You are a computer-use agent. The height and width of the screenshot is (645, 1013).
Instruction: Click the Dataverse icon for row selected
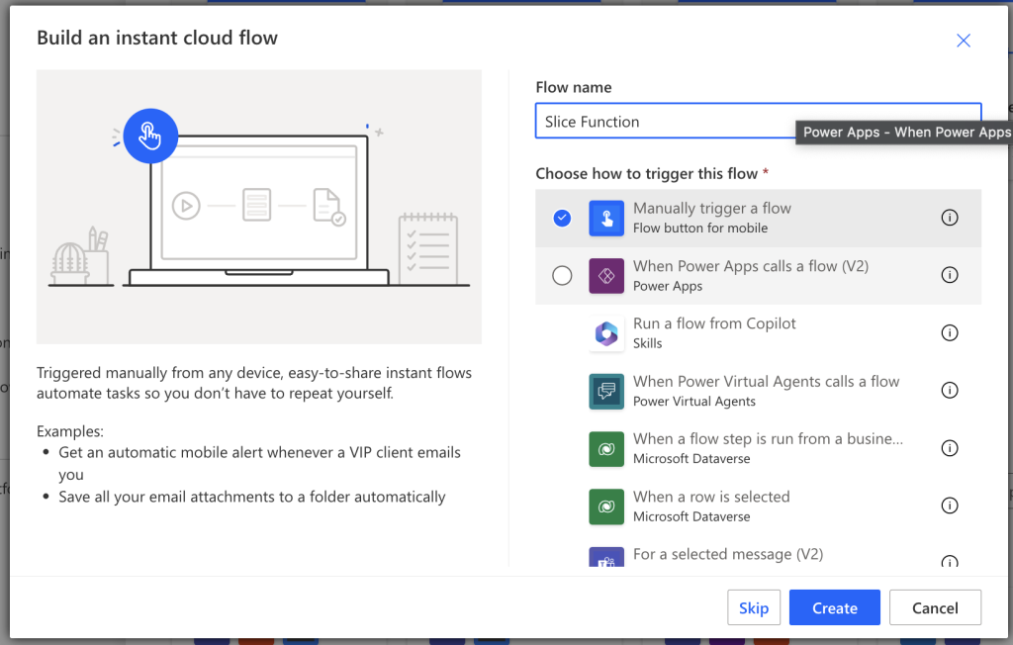click(x=606, y=506)
